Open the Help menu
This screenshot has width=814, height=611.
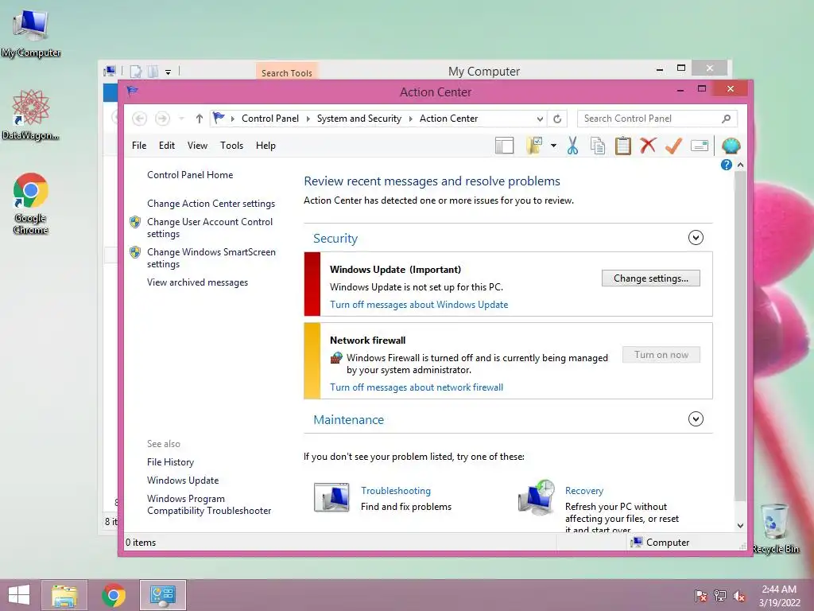pos(266,146)
